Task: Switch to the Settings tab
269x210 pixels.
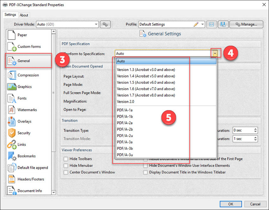Action: pos(10,15)
